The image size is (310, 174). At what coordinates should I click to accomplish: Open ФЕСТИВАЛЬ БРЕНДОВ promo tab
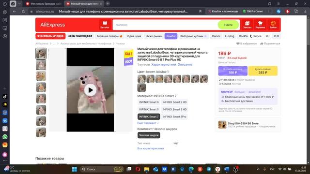(50, 36)
